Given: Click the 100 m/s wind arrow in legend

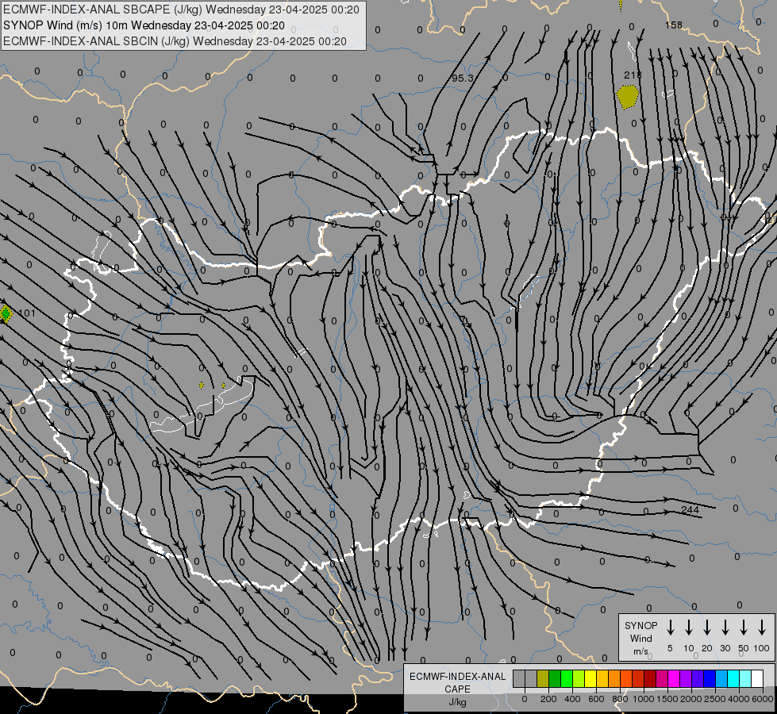Looking at the screenshot, I should pyautogui.click(x=762, y=628).
